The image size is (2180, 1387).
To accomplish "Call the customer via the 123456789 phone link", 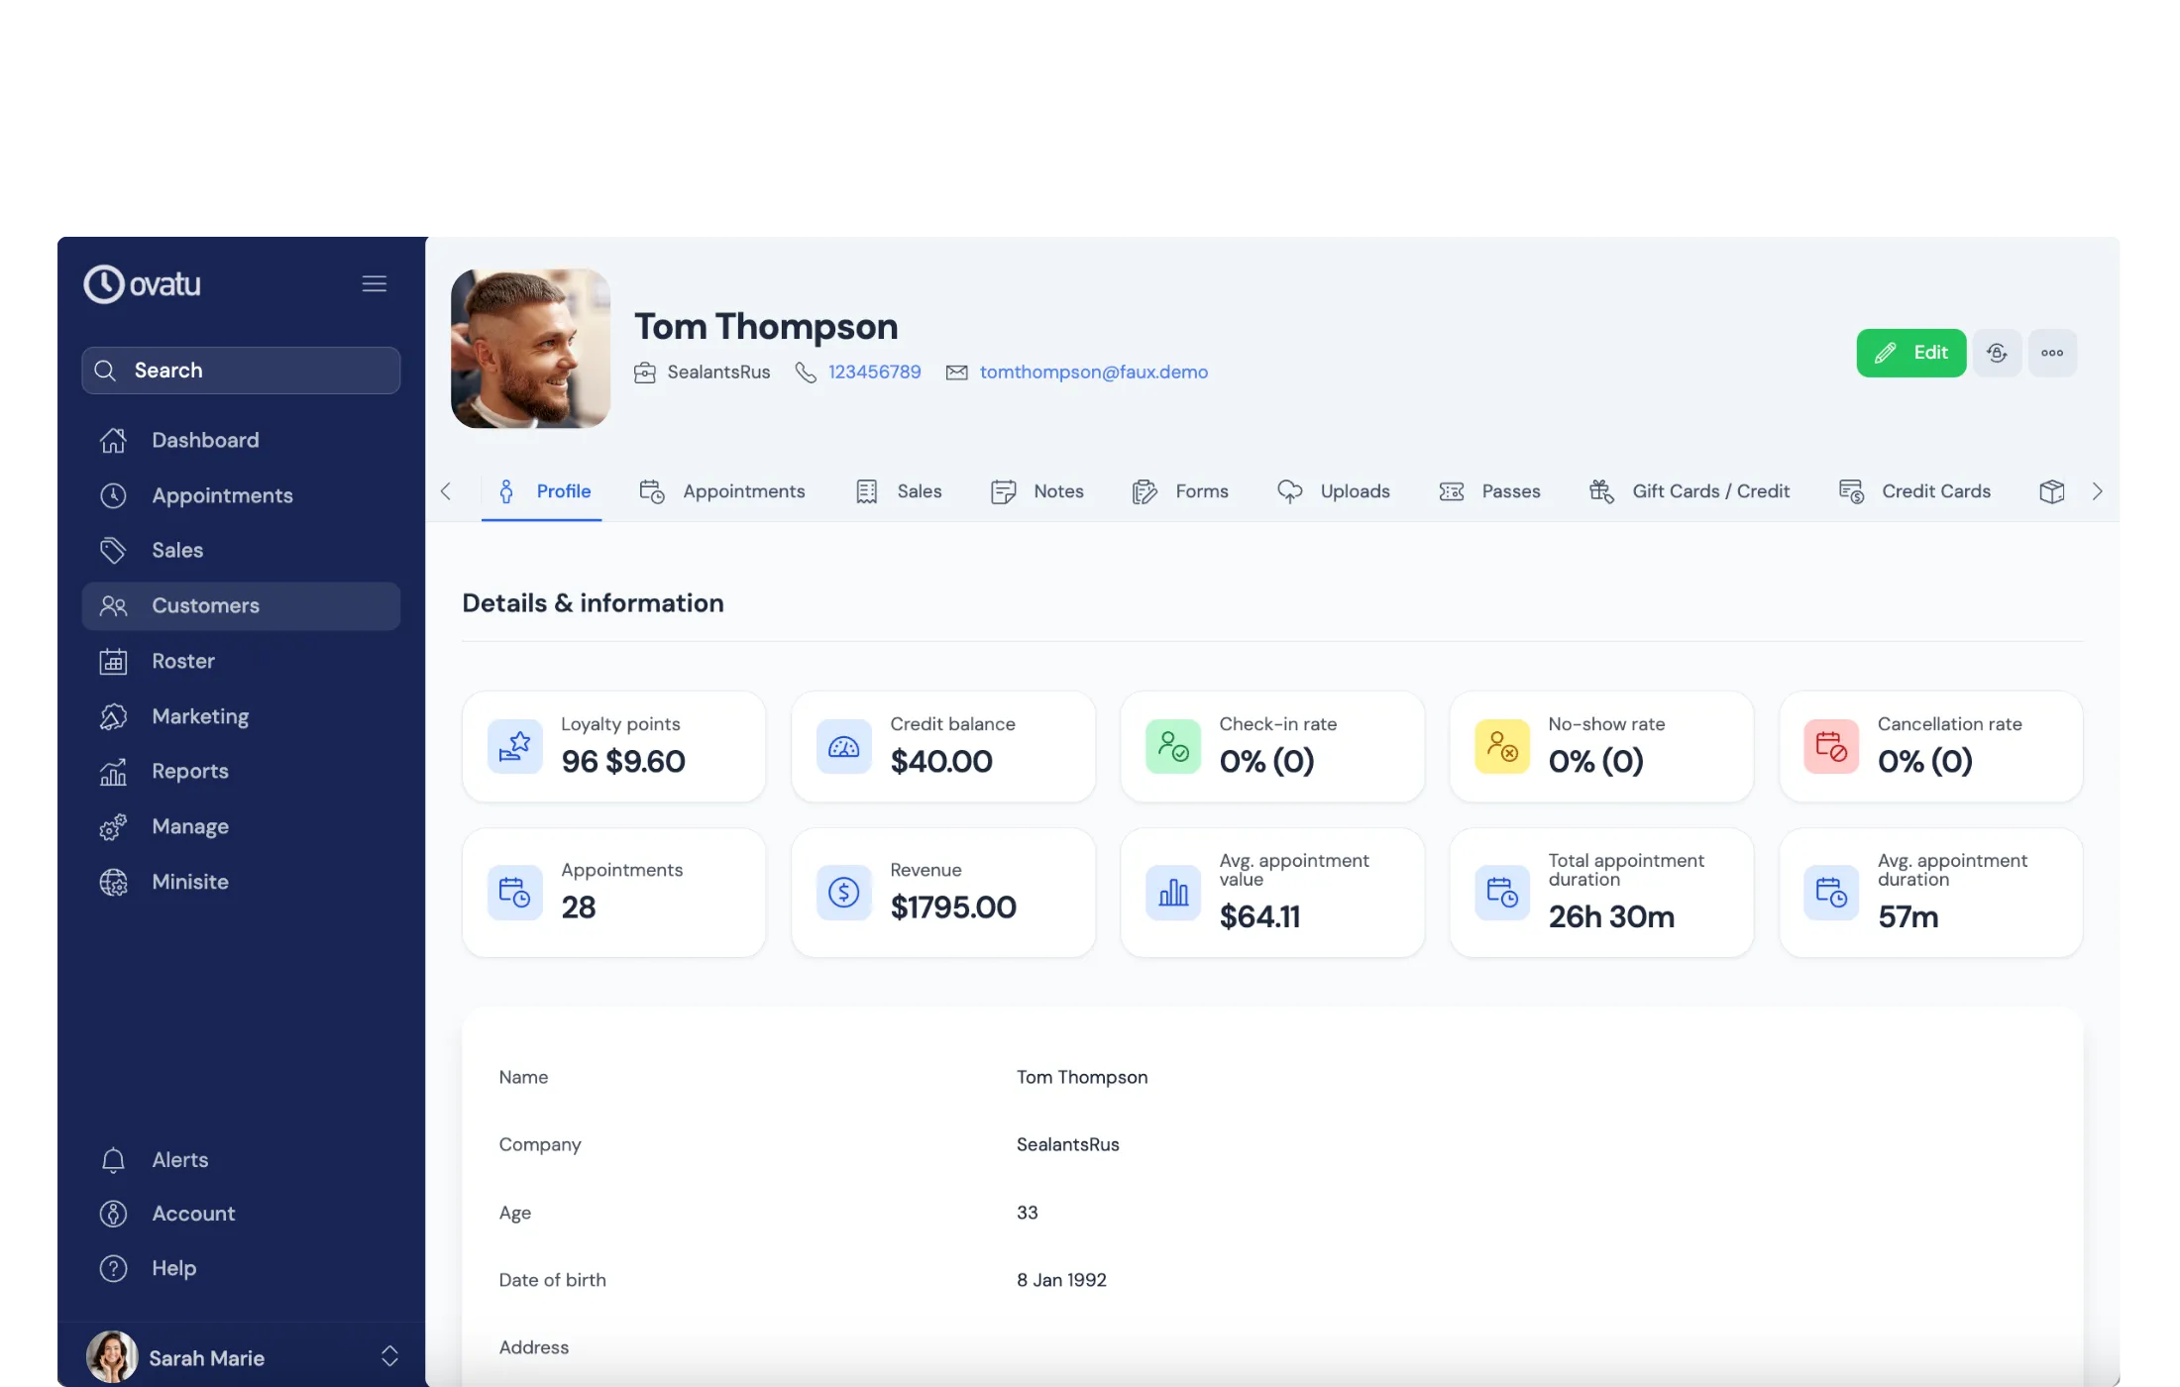I will (x=874, y=372).
